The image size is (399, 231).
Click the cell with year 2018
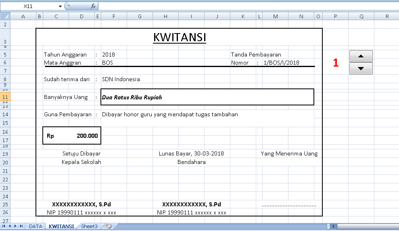click(109, 55)
